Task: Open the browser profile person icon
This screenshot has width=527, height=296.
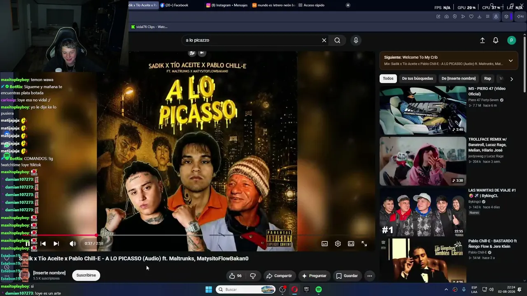Action: coord(496,16)
